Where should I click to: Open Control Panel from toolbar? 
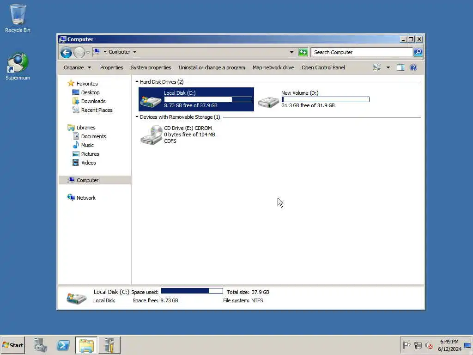point(323,67)
